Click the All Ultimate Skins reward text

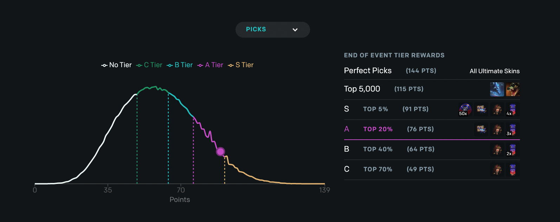pyautogui.click(x=494, y=71)
